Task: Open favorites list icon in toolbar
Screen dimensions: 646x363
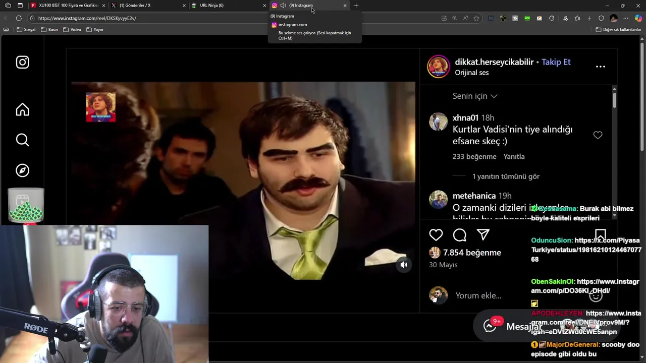Action: point(577,18)
